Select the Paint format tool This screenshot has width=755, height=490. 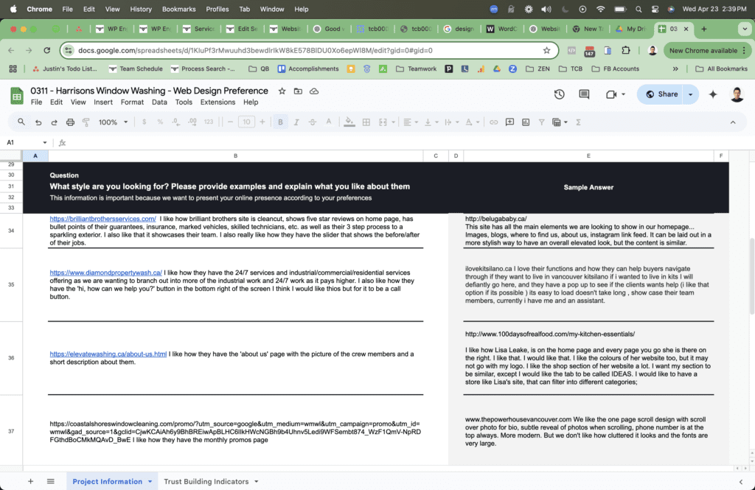pyautogui.click(x=86, y=122)
